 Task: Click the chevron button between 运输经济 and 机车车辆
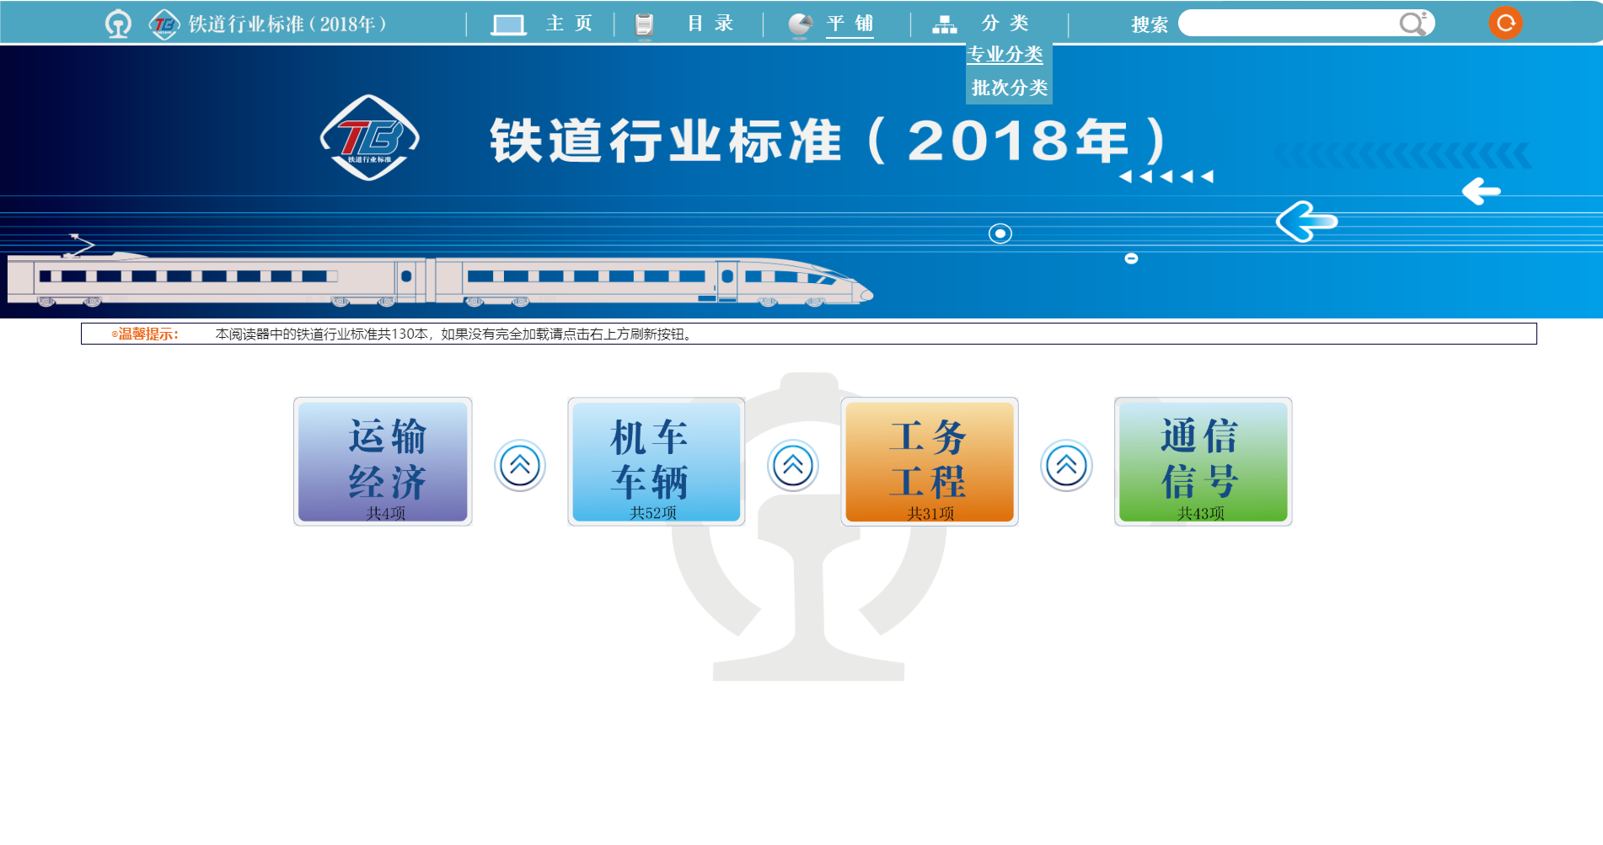[x=520, y=465]
